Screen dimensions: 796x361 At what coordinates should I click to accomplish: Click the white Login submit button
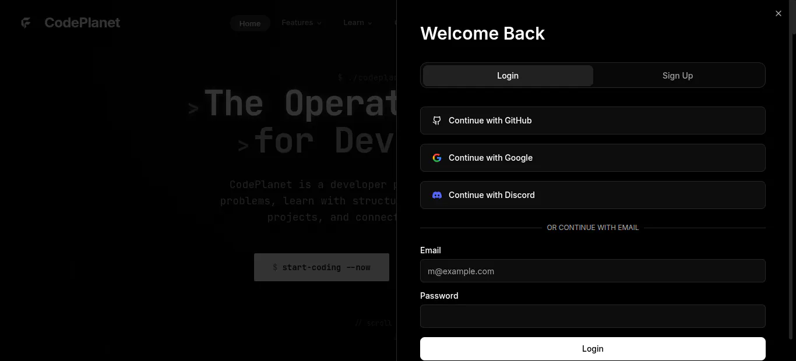click(x=593, y=349)
